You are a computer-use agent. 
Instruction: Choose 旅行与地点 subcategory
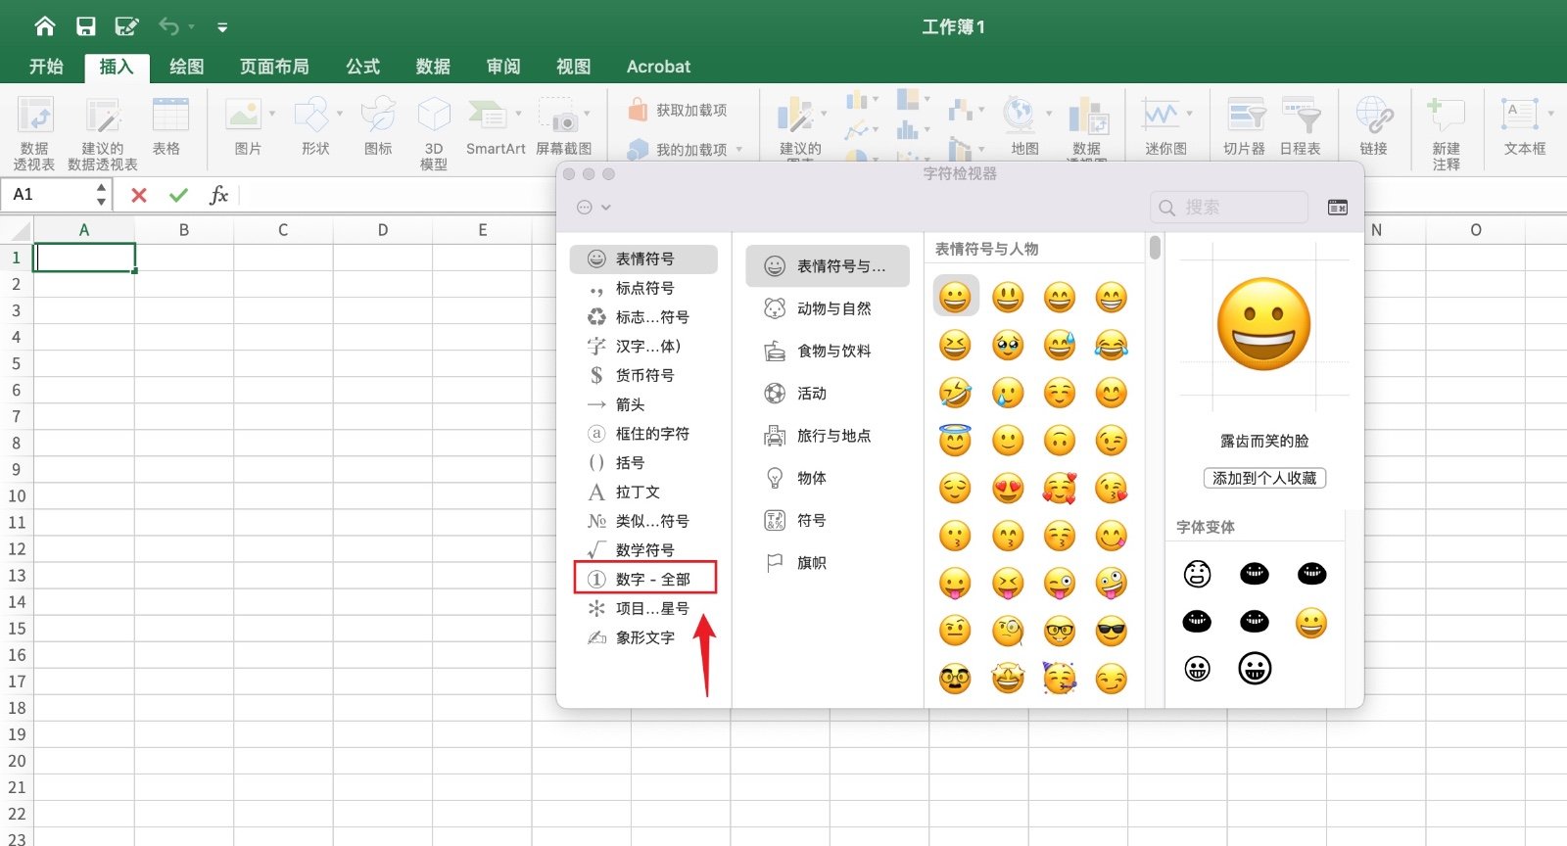(x=828, y=436)
